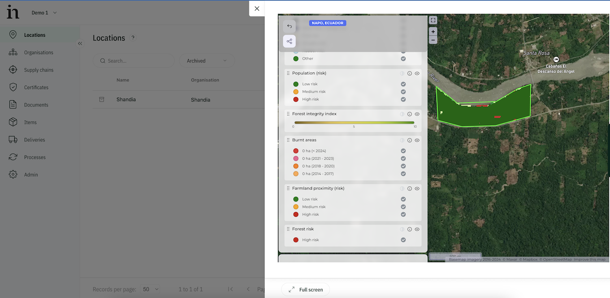Open Admin in the sidebar

[40, 175]
